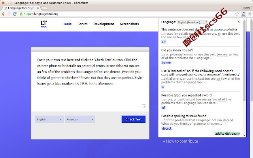This screenshot has width=253, height=158.
Task: Click the browser back arrow
Action: tap(3, 14)
